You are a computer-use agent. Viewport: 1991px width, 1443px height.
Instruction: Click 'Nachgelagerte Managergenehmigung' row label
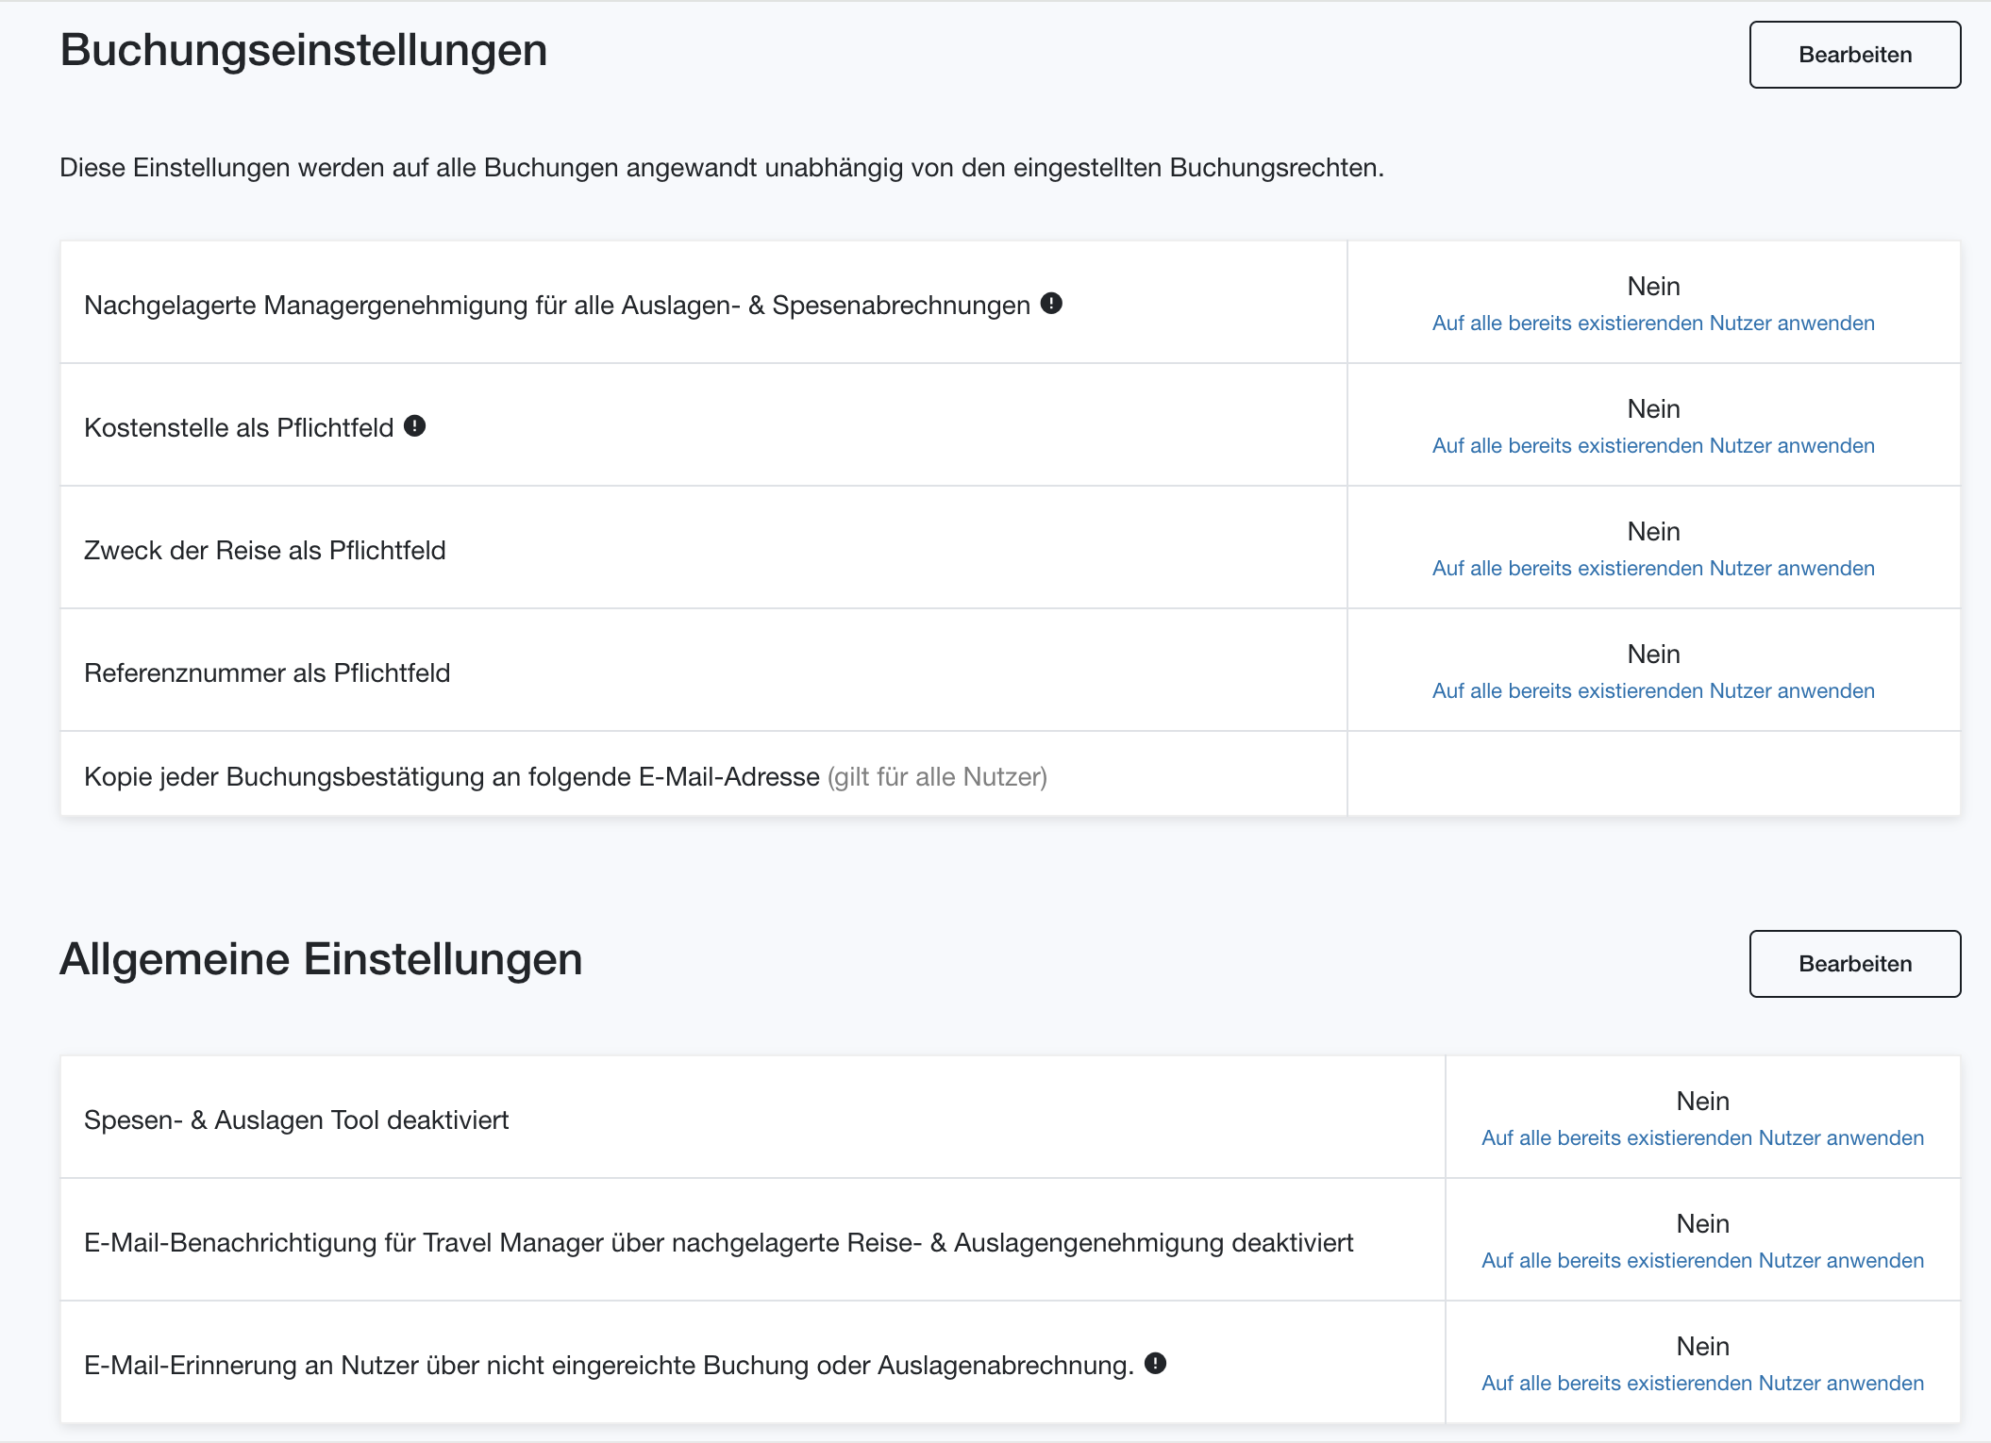[x=557, y=305]
